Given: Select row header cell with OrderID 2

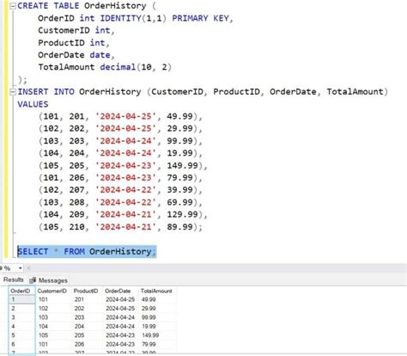Looking at the screenshot, I should [x=21, y=309].
